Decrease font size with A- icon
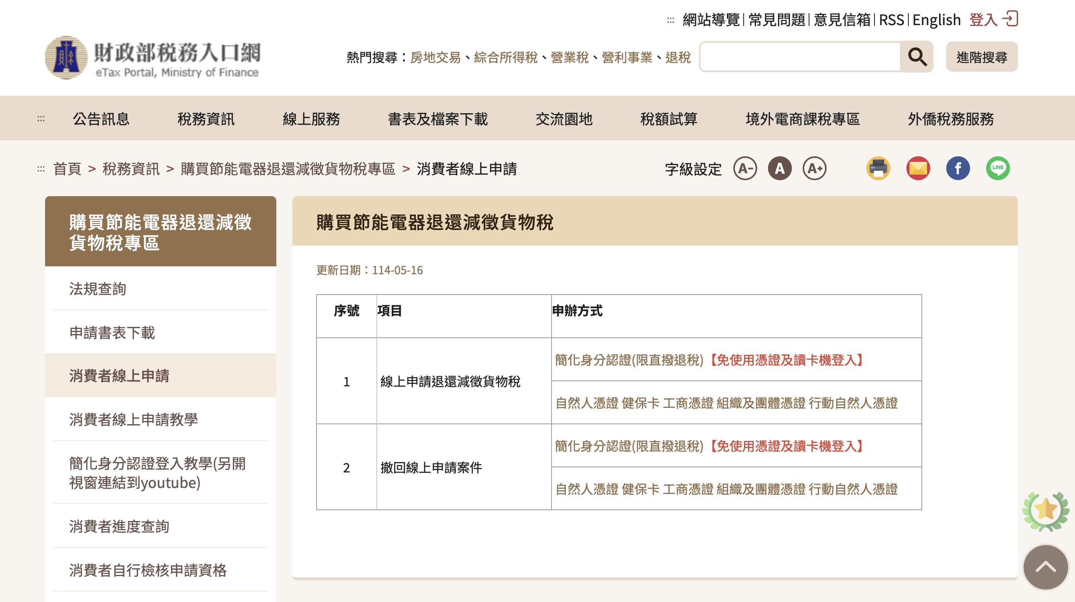Image resolution: width=1075 pixels, height=602 pixels. click(745, 169)
